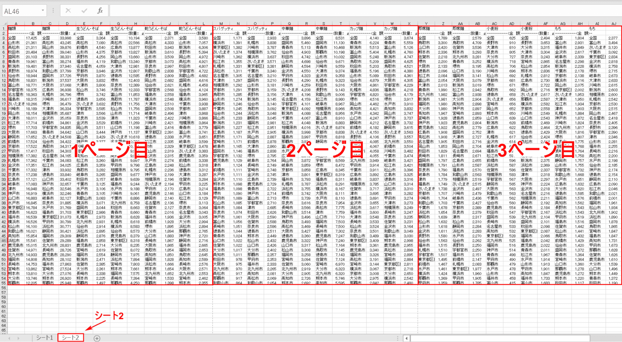This screenshot has height=342, width=622.
Task: Select column X header
Action: coord(409,24)
